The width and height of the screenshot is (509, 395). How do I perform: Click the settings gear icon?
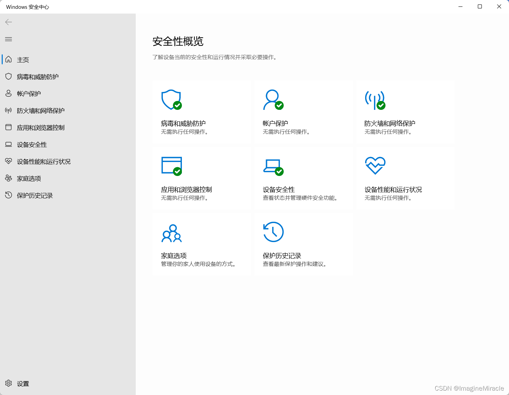click(8, 383)
